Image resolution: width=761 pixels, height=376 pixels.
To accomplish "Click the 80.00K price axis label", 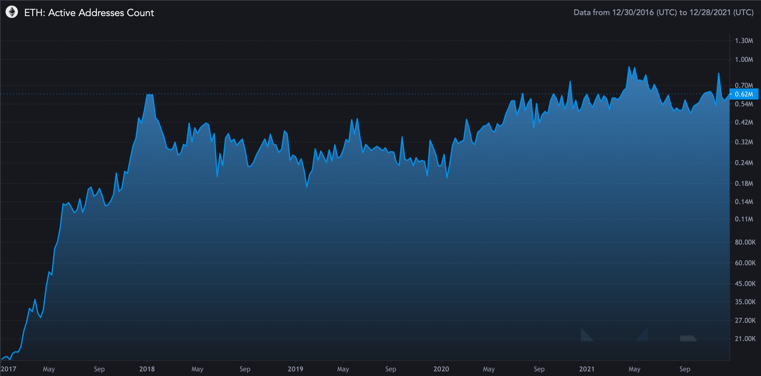I will click(x=745, y=242).
